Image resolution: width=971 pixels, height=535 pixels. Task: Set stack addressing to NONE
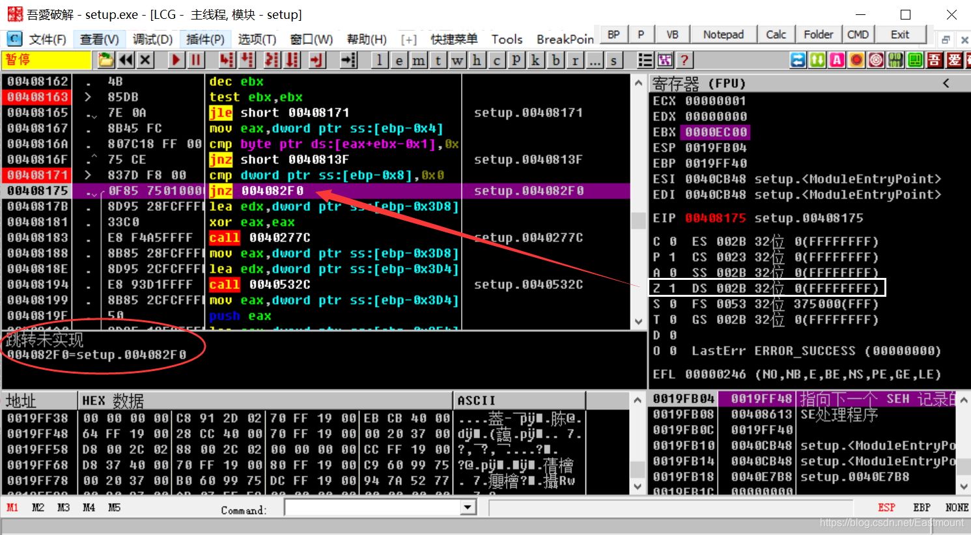[957, 508]
